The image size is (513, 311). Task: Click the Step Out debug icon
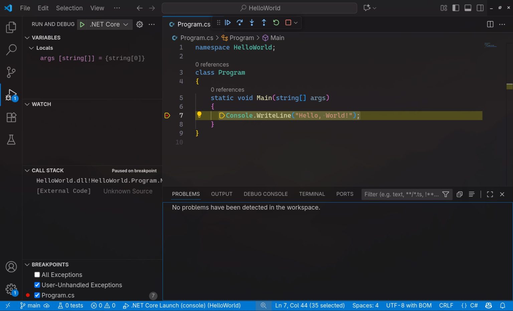[x=264, y=23]
